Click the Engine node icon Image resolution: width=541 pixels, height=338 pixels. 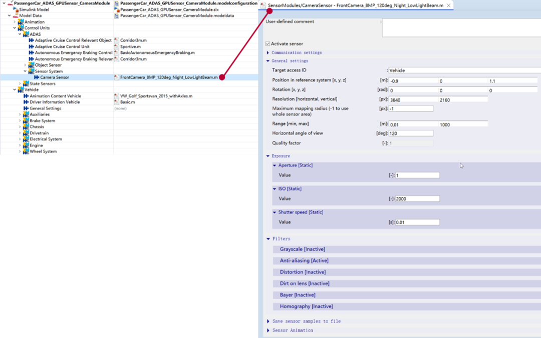26,145
